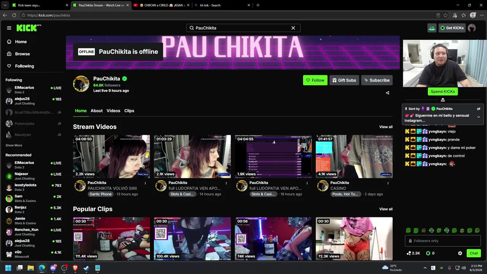Switch to the About tab
Screen dimensions: 487x274
97,111
